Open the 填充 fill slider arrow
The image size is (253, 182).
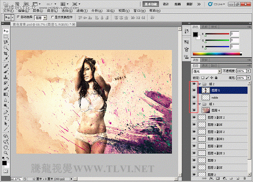(x=248, y=78)
